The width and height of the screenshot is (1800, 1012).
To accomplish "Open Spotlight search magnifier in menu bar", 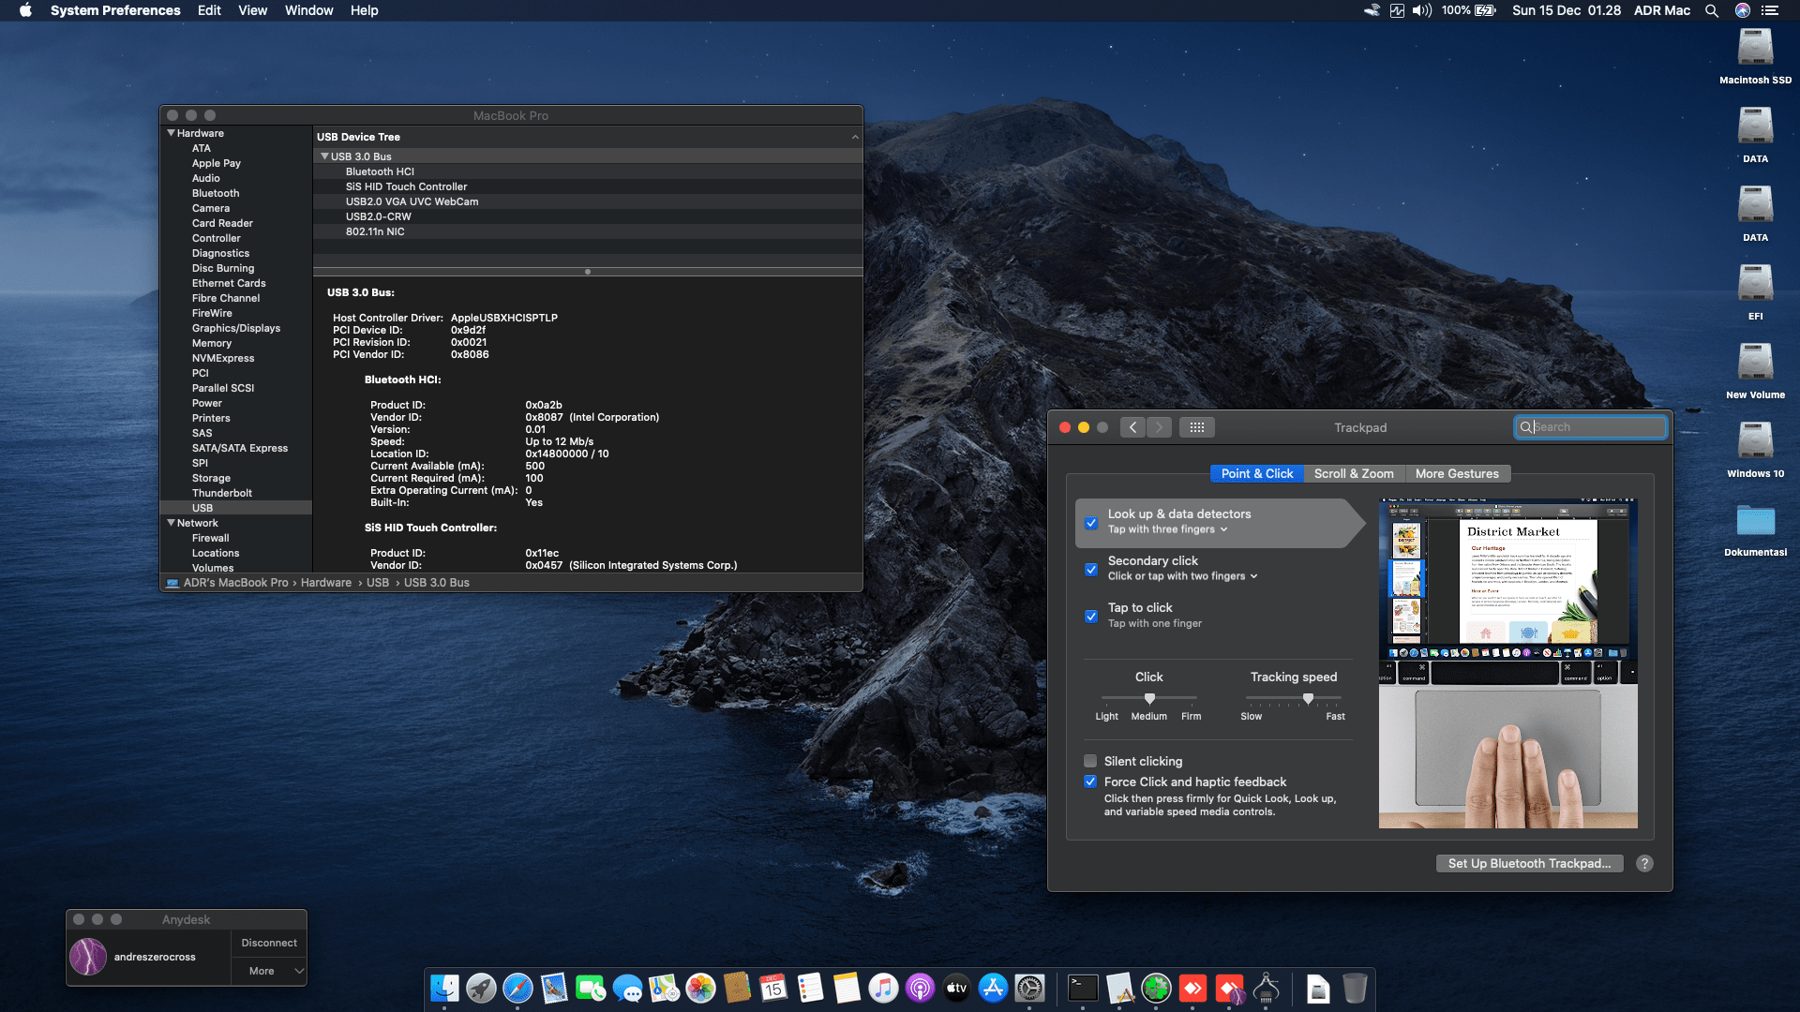I will [1712, 10].
